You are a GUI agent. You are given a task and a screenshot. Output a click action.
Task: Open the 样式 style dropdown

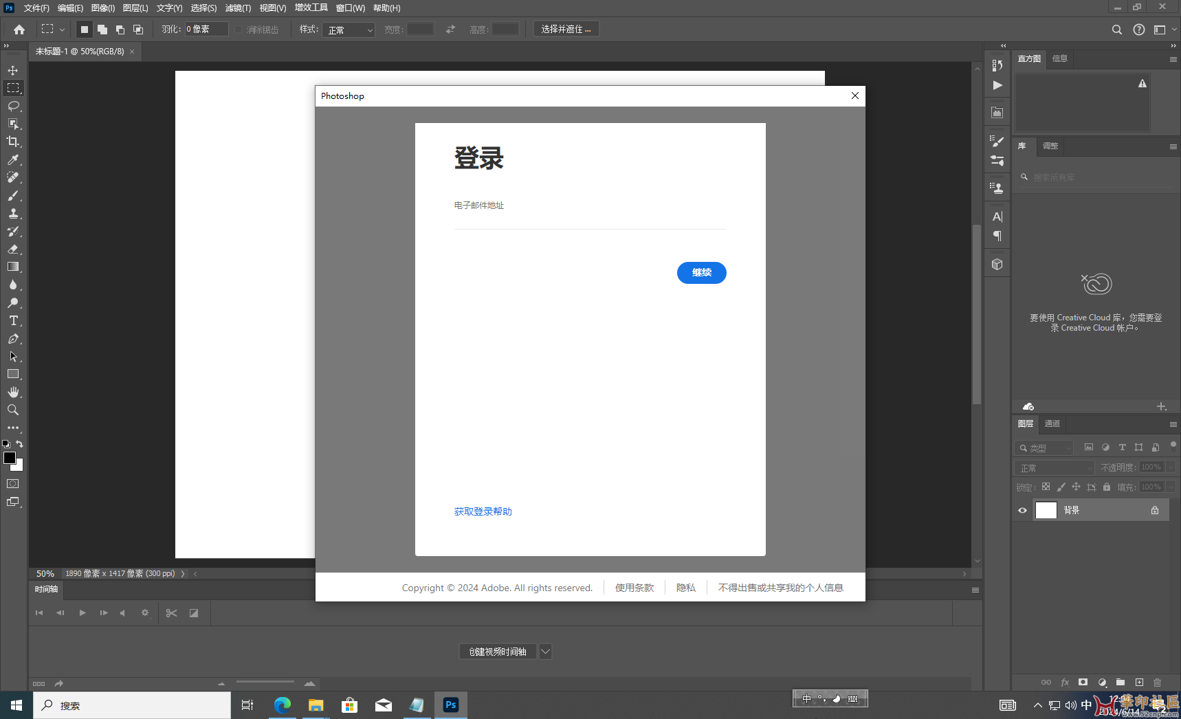(349, 30)
